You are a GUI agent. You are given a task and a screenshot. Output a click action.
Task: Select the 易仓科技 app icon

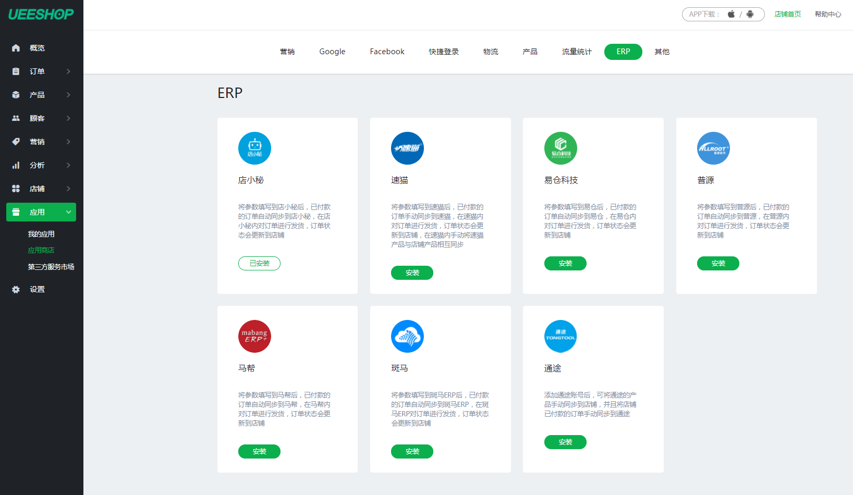pyautogui.click(x=560, y=148)
